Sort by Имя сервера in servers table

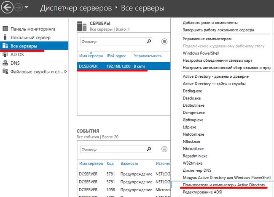91,56
